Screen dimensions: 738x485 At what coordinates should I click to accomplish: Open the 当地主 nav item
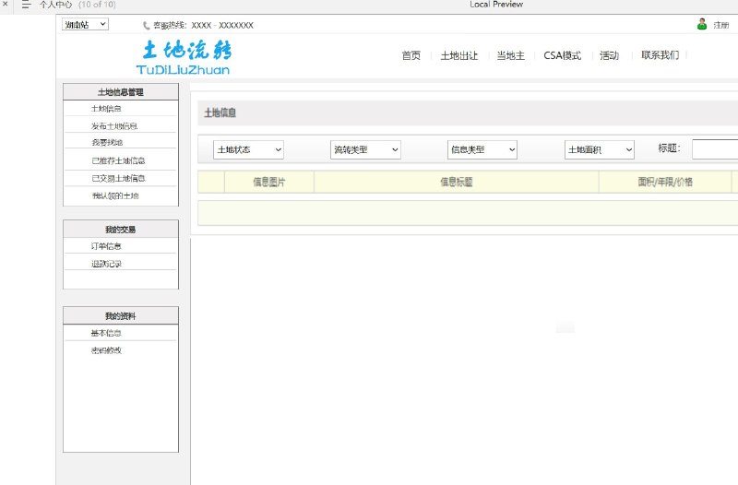(x=511, y=55)
